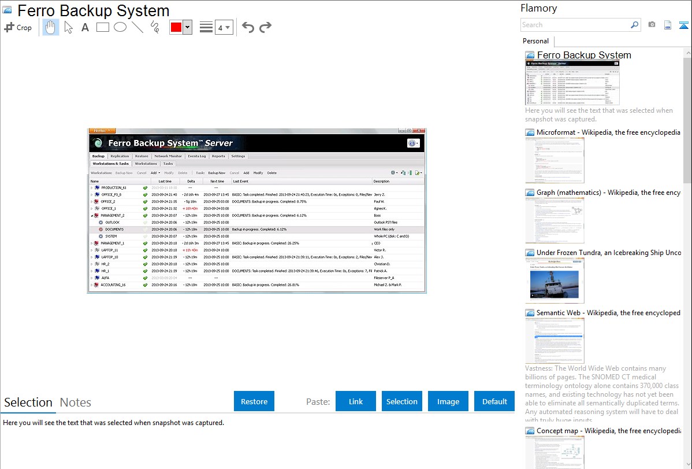This screenshot has width=692, height=469.
Task: Click the icon beside Concept map snapshot title
Action: [530, 431]
